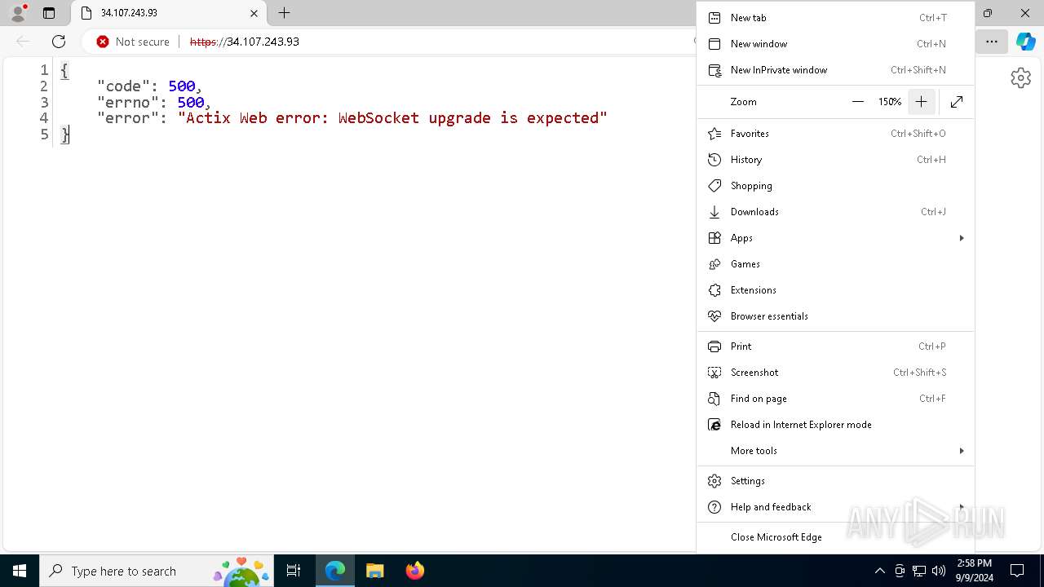Viewport: 1044px width, 587px height.
Task: Click the "errno": 500 line
Action: point(154,102)
